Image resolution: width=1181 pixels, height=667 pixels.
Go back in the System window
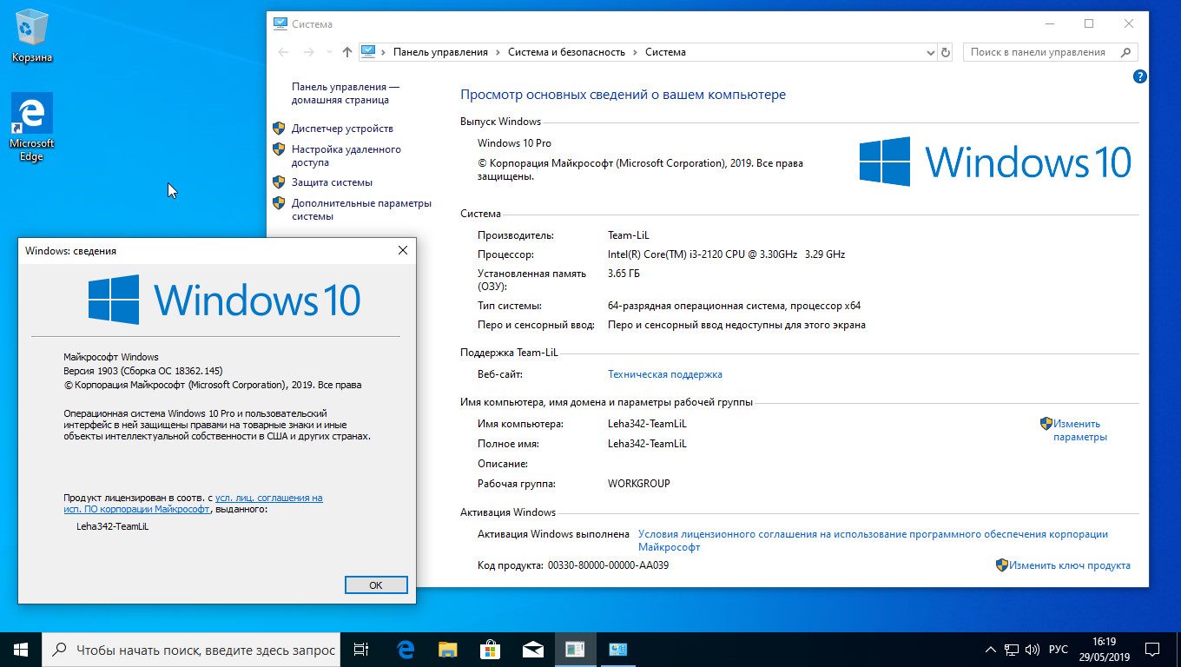click(x=283, y=52)
